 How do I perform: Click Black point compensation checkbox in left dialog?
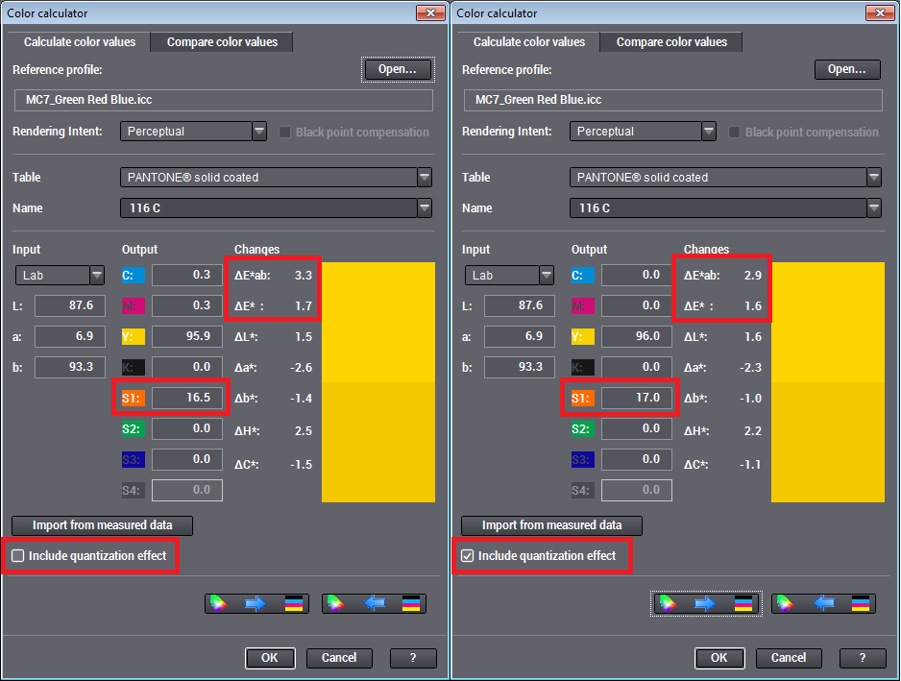[x=284, y=132]
